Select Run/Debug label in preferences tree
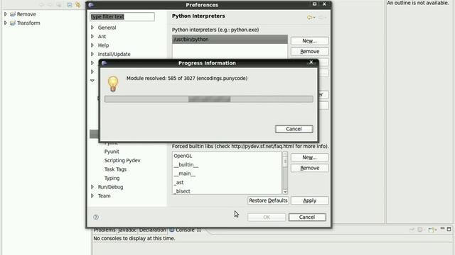The width and height of the screenshot is (455, 255). pos(111,187)
